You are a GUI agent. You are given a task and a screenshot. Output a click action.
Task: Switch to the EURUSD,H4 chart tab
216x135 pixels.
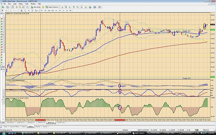10,123
